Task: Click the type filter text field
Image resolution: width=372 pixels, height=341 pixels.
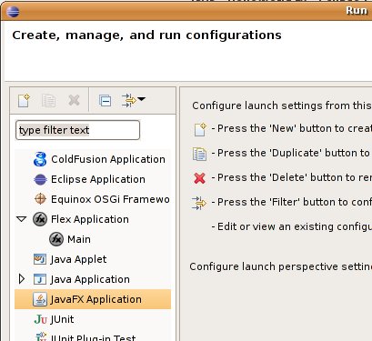Action: coord(77,130)
